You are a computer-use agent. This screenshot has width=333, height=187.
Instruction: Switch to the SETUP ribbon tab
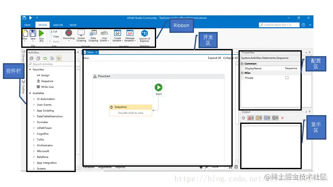(x=73, y=25)
